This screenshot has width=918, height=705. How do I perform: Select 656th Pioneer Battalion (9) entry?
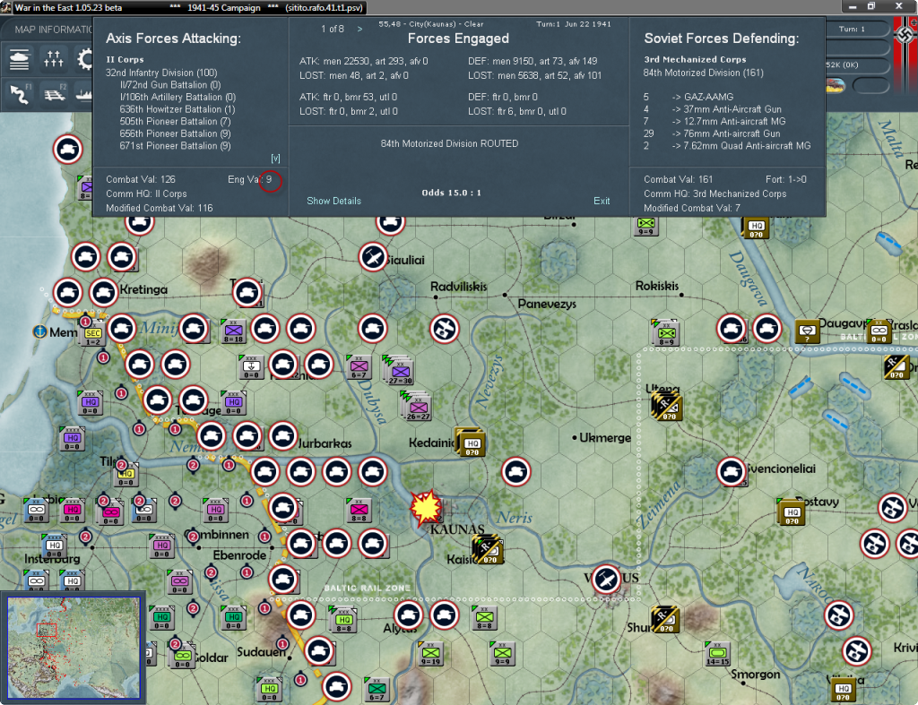175,134
